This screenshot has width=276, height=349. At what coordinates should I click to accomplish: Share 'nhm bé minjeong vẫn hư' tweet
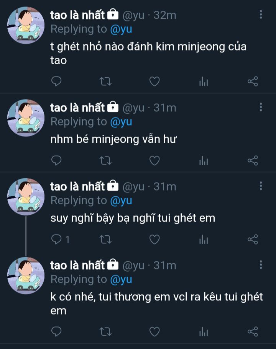[253, 160]
